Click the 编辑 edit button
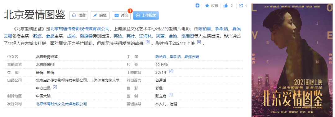Screen dimensions: 335x117 (100, 16)
